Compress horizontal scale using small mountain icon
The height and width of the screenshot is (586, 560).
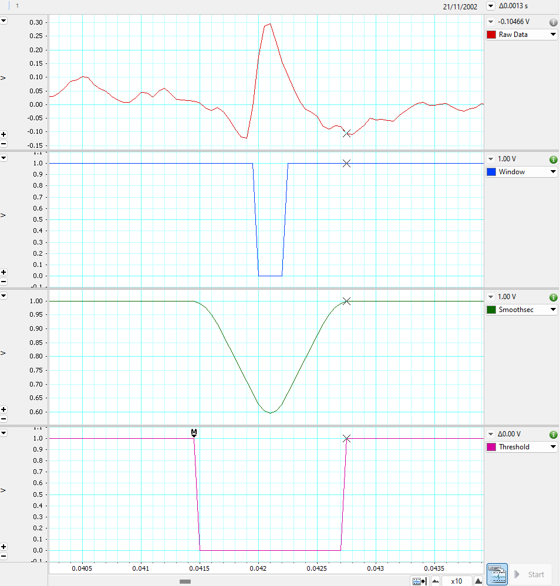point(435,581)
